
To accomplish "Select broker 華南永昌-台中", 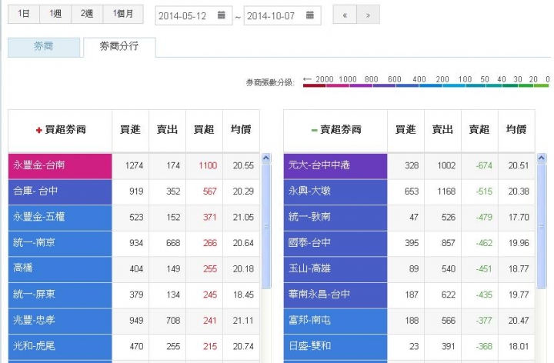I will pos(335,295).
